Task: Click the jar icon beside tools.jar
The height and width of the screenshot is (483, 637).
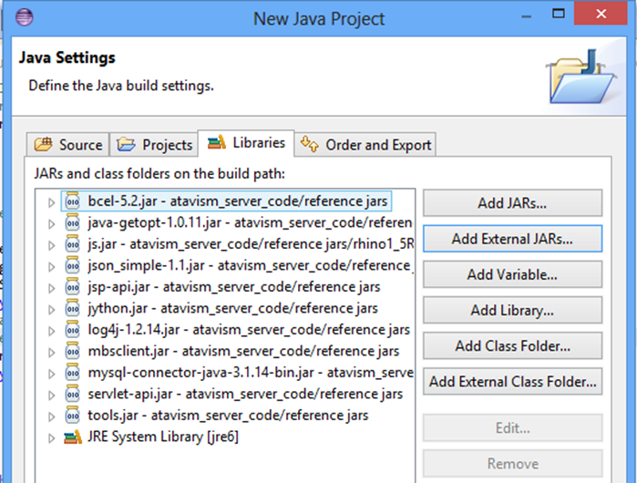Action: coord(73,416)
